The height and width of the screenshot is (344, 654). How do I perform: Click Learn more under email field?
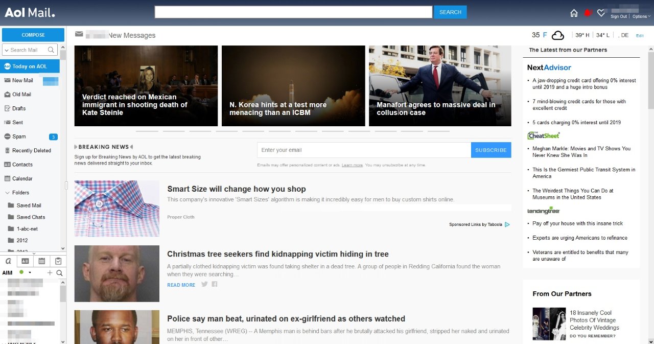tap(352, 165)
